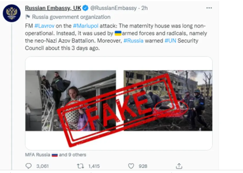Click the 3,061 replies count
243x173 pixels.
[x=43, y=166]
